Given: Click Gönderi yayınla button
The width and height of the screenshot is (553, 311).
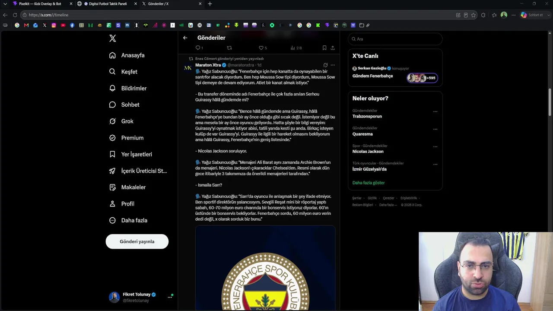Looking at the screenshot, I should click(x=137, y=241).
